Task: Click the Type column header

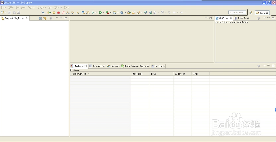Action: tap(200, 74)
